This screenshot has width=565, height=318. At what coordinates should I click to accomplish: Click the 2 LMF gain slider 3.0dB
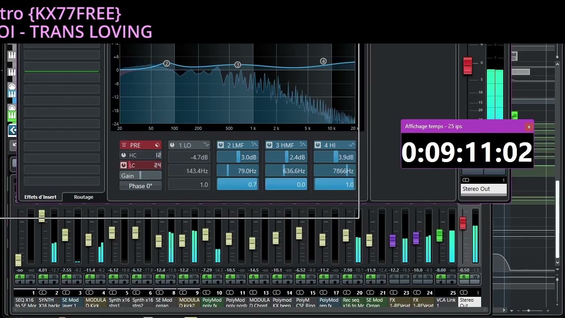tap(237, 157)
